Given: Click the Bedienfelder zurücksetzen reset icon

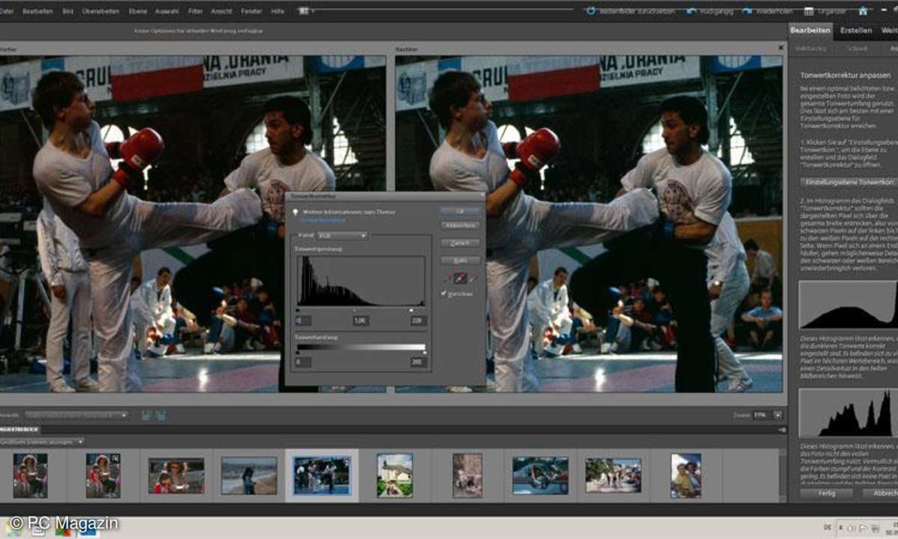Looking at the screenshot, I should (590, 11).
